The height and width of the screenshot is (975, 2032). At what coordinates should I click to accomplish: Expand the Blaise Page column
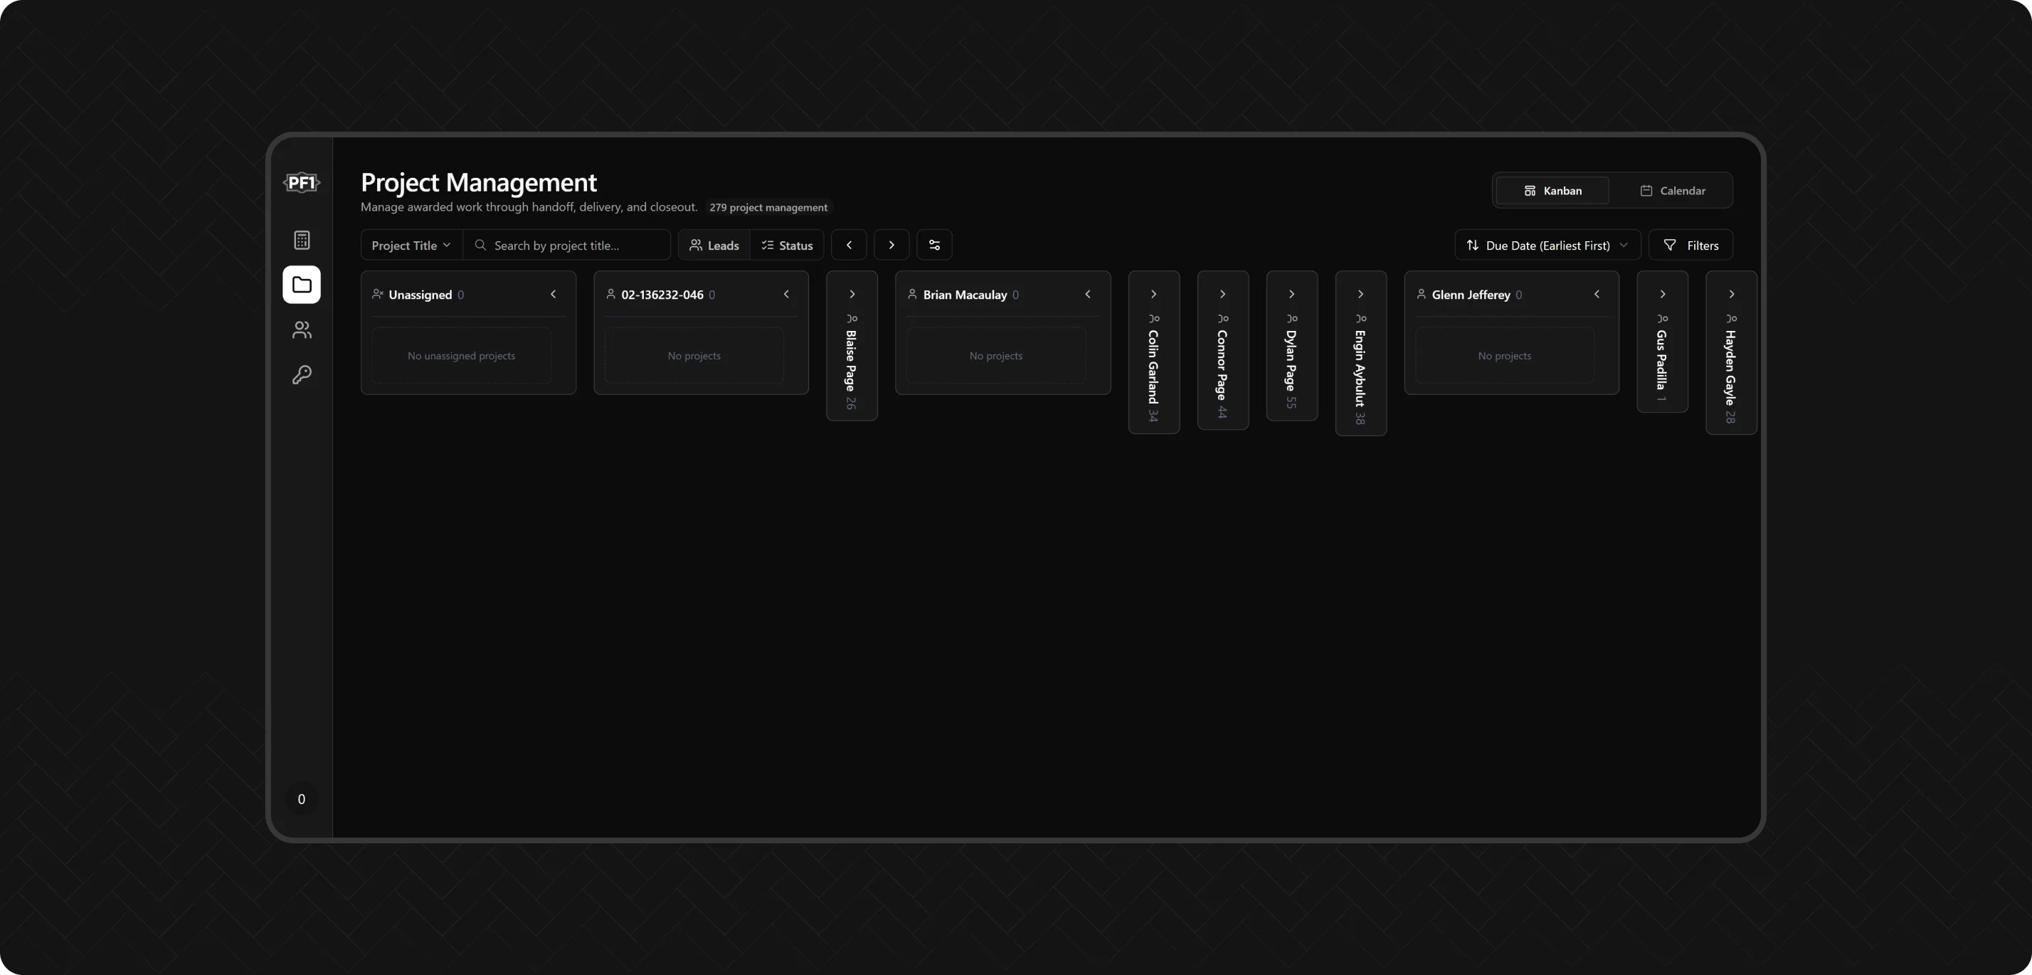tap(852, 294)
